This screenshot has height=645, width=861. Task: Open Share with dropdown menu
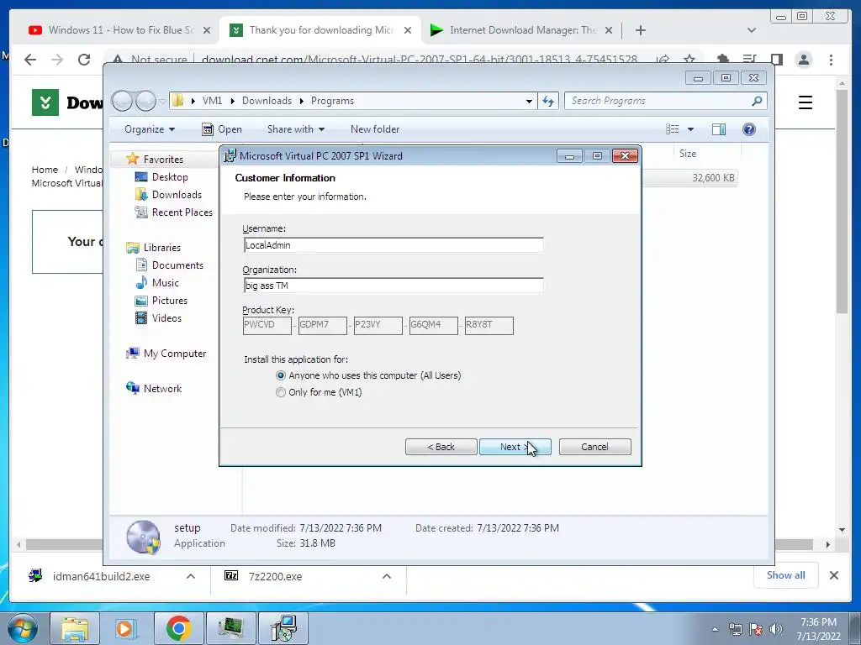click(296, 129)
